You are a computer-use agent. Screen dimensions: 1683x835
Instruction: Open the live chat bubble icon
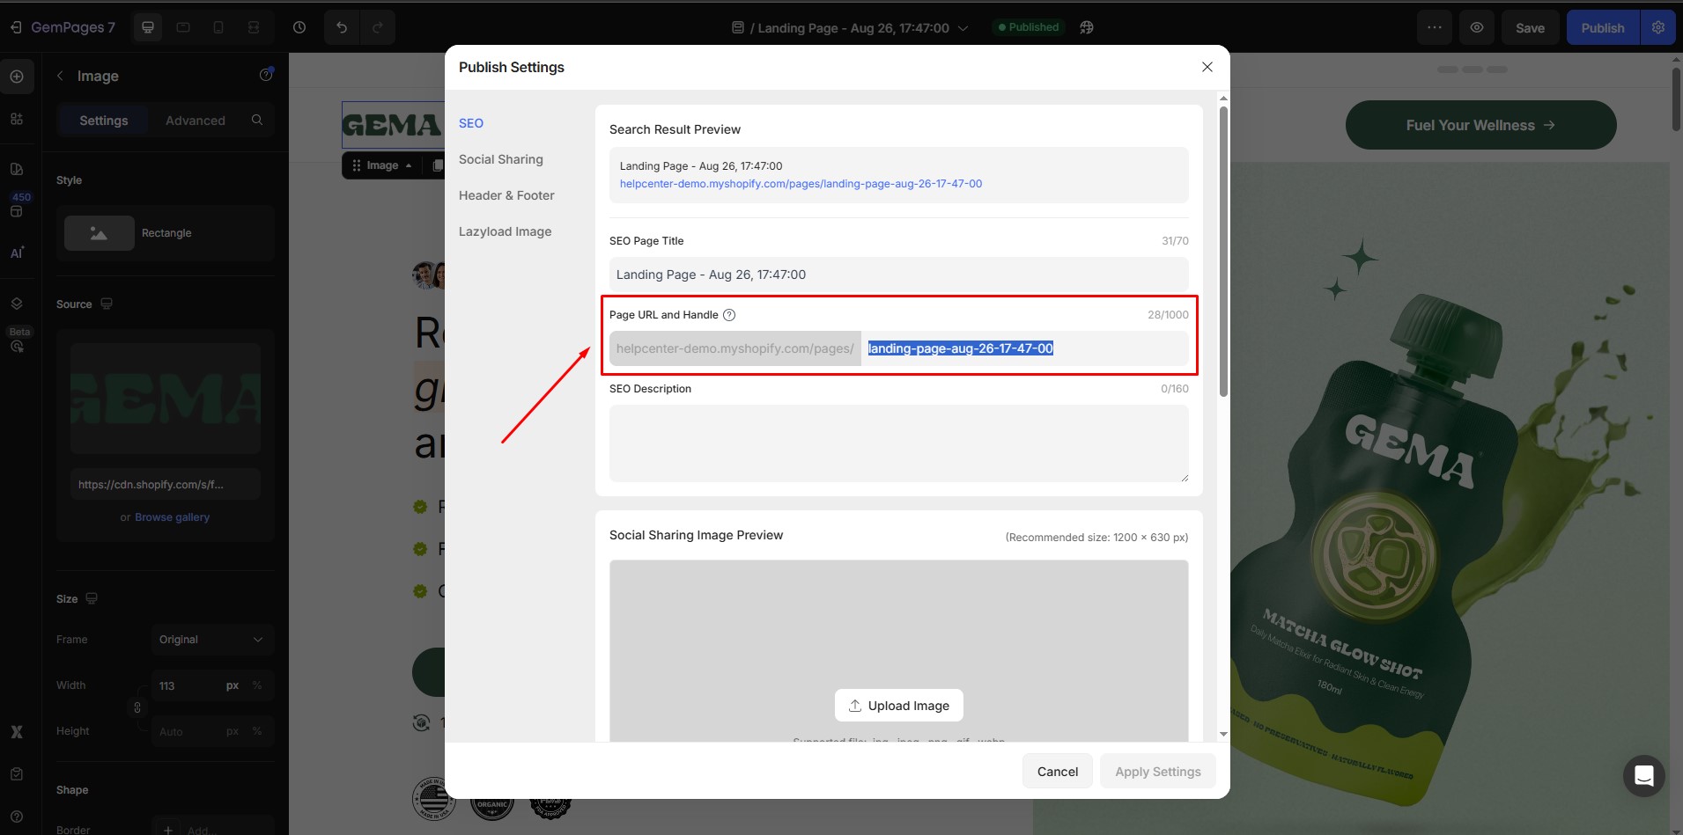[1643, 775]
